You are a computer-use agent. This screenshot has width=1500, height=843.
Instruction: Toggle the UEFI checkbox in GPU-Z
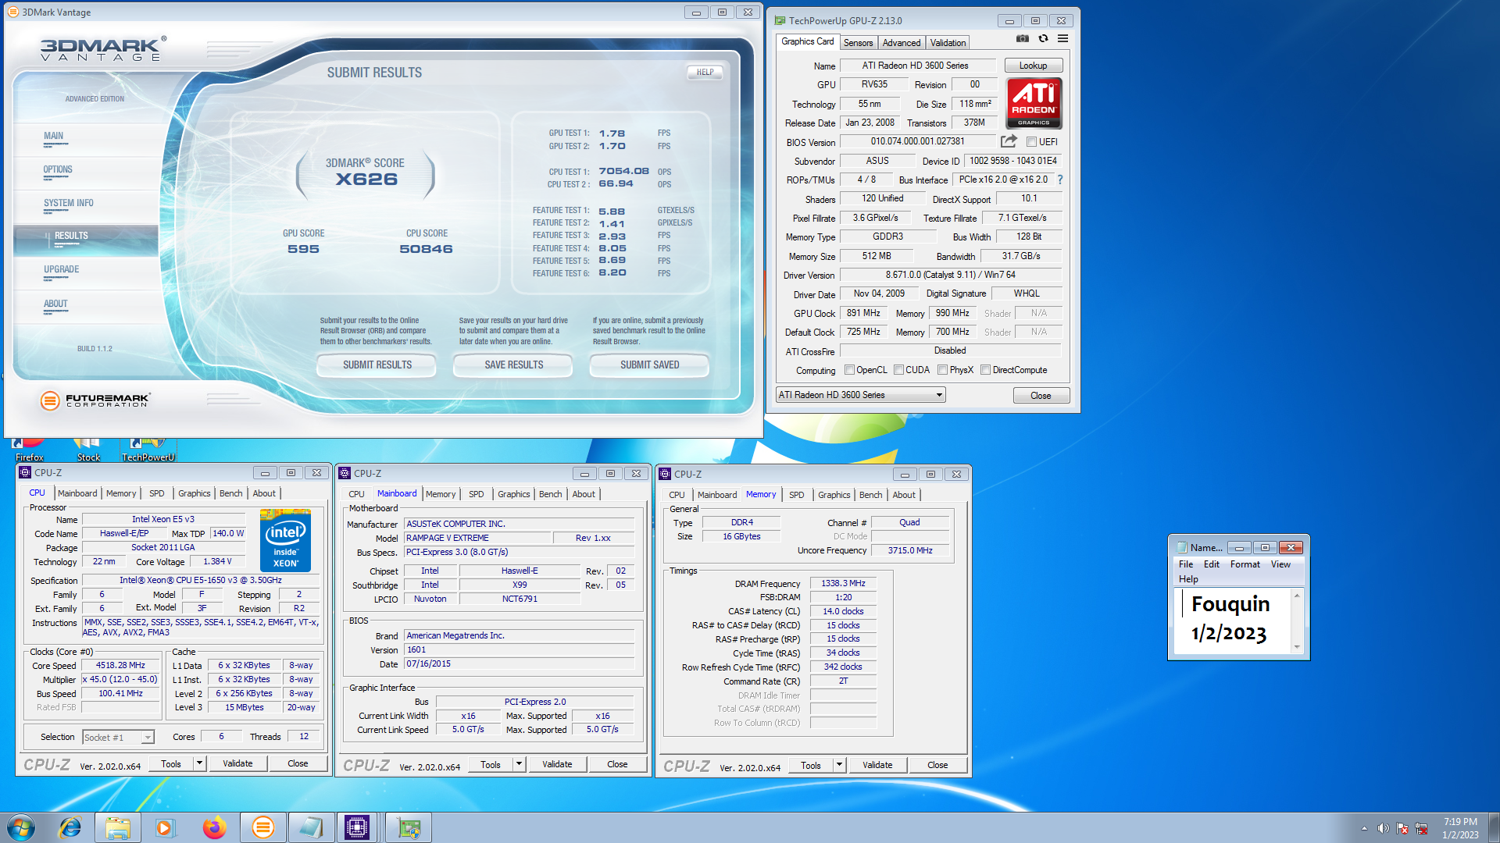[x=1031, y=142]
